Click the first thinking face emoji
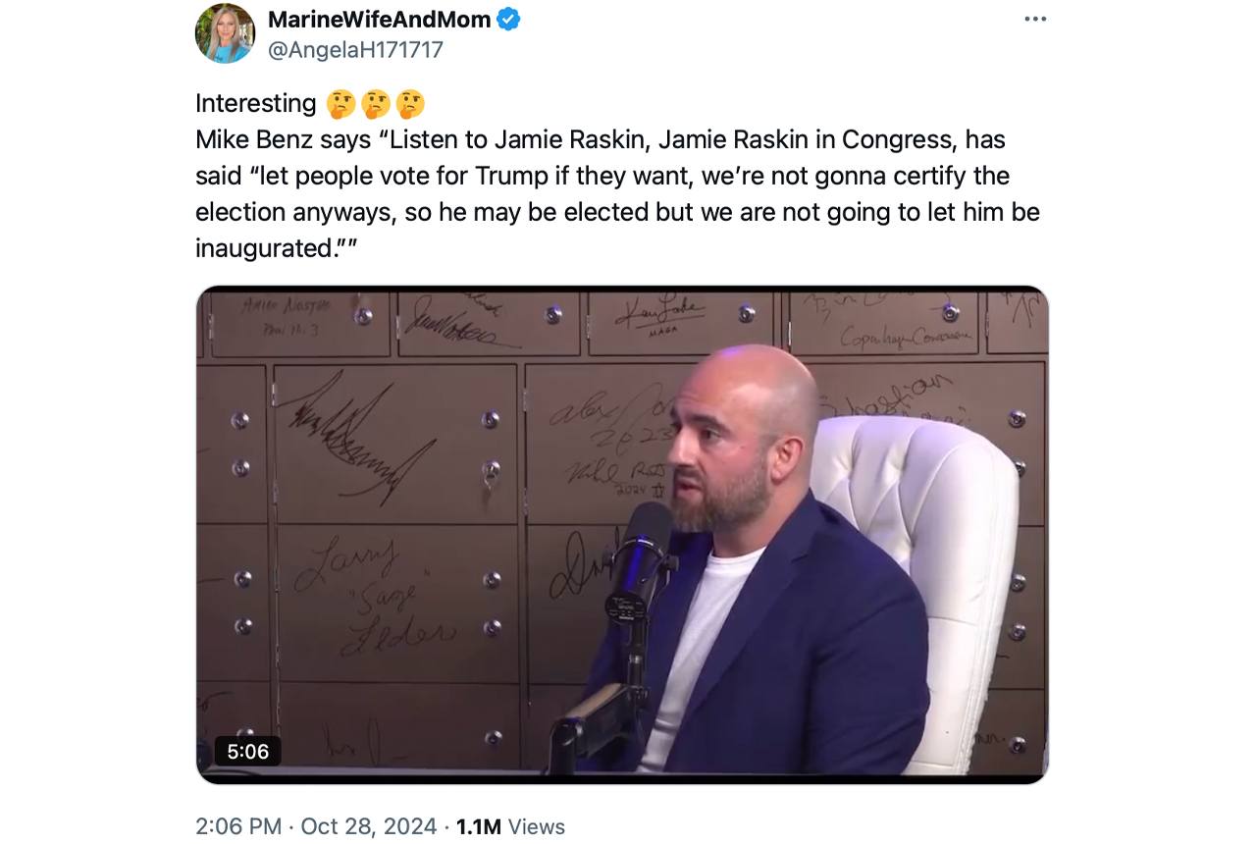This screenshot has height=844, width=1256. click(x=340, y=104)
